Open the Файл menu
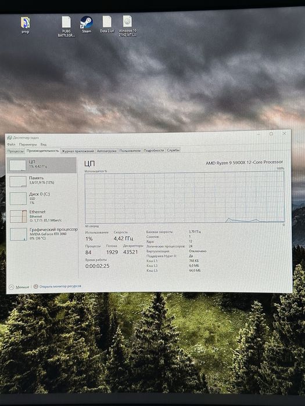Screen dimensions: 305x406 (11, 144)
